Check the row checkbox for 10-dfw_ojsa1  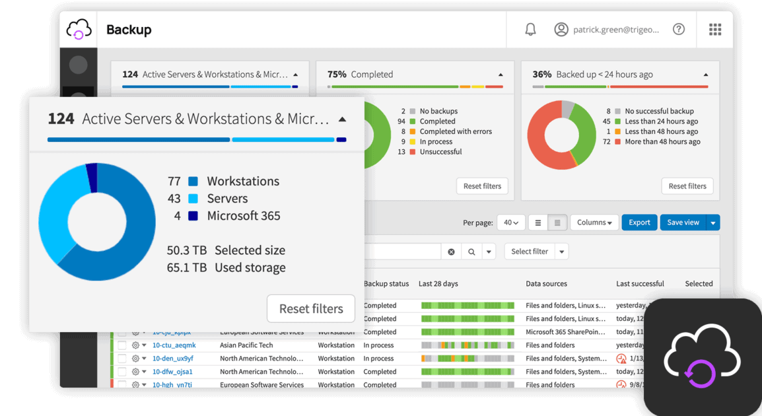click(122, 371)
